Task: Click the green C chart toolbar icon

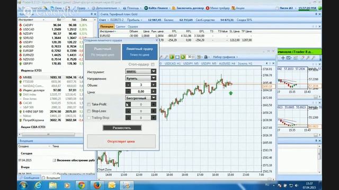Action: click(x=172, y=57)
